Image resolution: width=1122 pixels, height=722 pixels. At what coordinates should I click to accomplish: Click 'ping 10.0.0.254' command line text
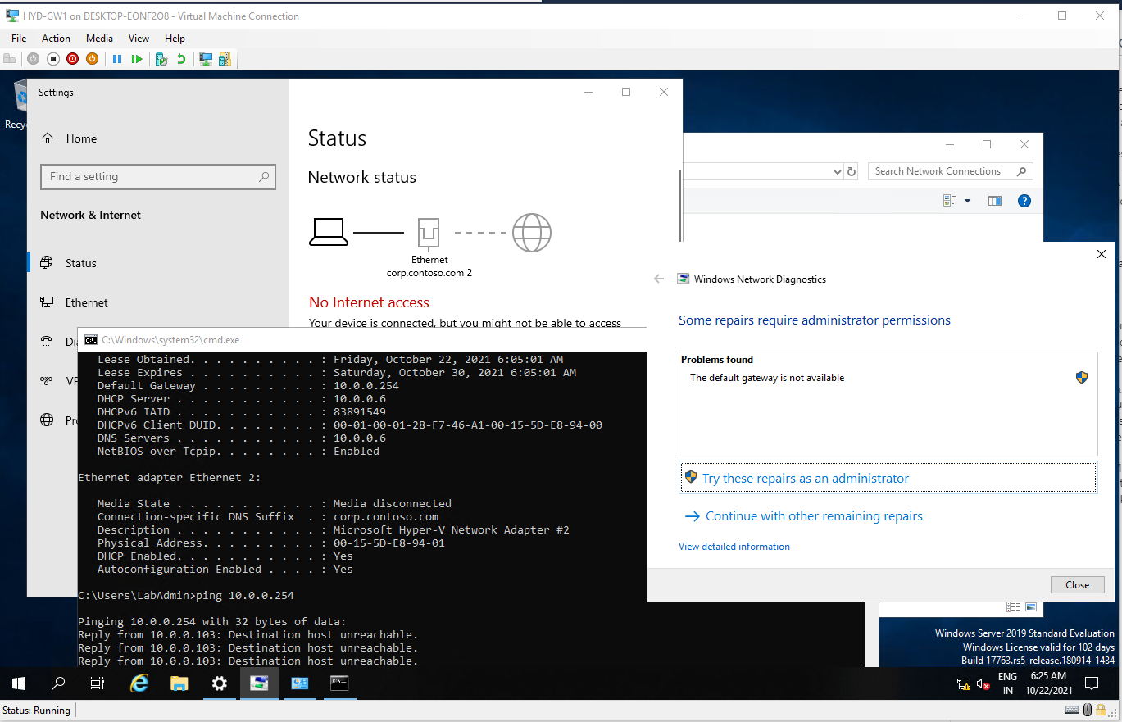(246, 595)
